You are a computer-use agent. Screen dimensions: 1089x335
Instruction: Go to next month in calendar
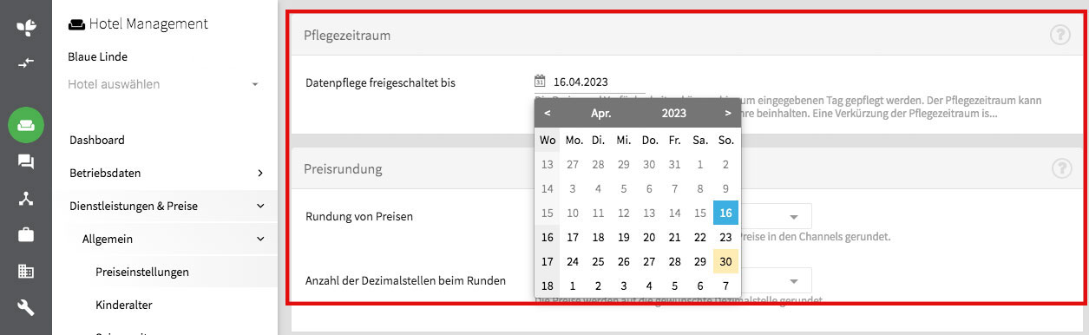pos(727,113)
